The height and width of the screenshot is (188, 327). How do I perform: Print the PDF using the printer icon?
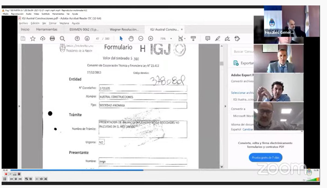[x=52, y=39]
